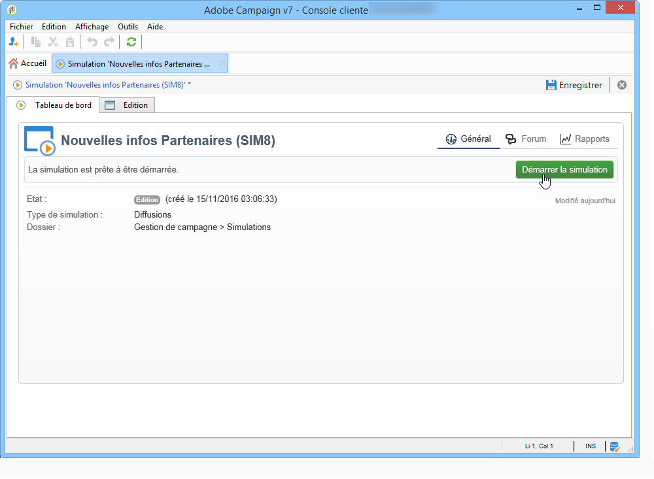Click the 'Gestion de campagne > Simulations' folder path
Image resolution: width=654 pixels, height=479 pixels.
point(202,227)
